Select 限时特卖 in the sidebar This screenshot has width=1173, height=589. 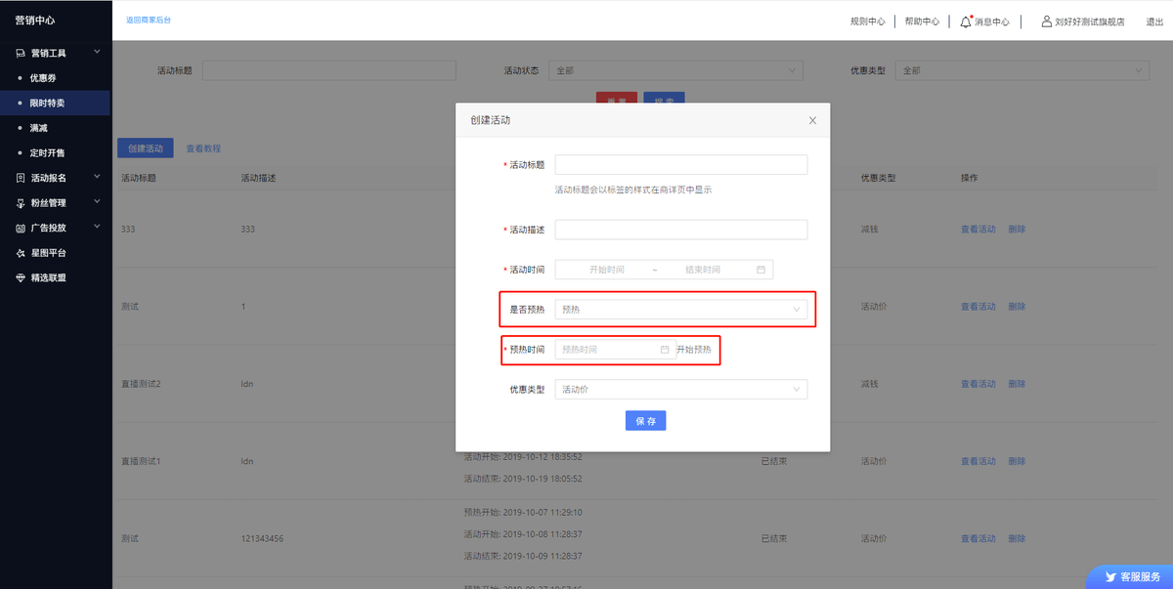(48, 103)
